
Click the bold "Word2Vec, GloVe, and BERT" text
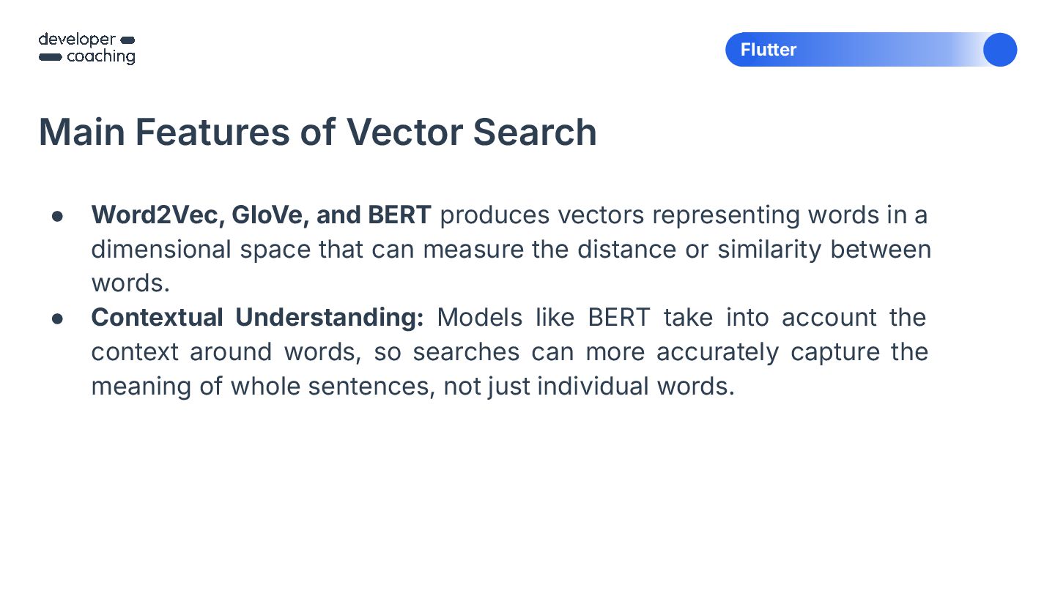[261, 215]
